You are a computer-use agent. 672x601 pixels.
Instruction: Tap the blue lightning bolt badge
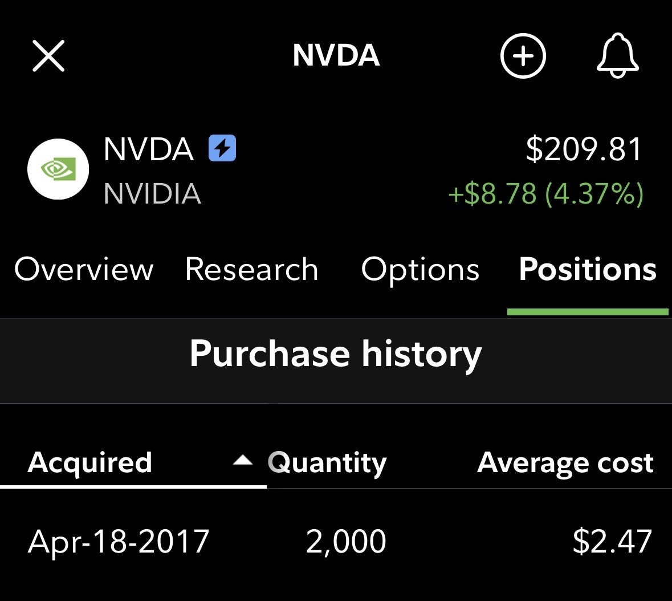pos(222,149)
